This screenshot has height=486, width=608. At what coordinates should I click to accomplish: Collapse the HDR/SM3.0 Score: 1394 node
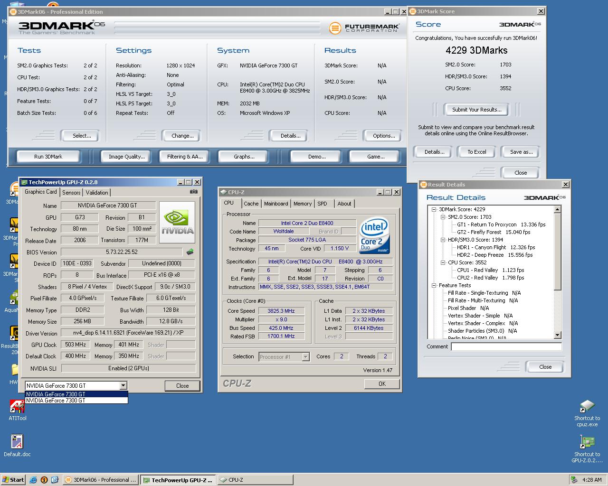click(443, 240)
